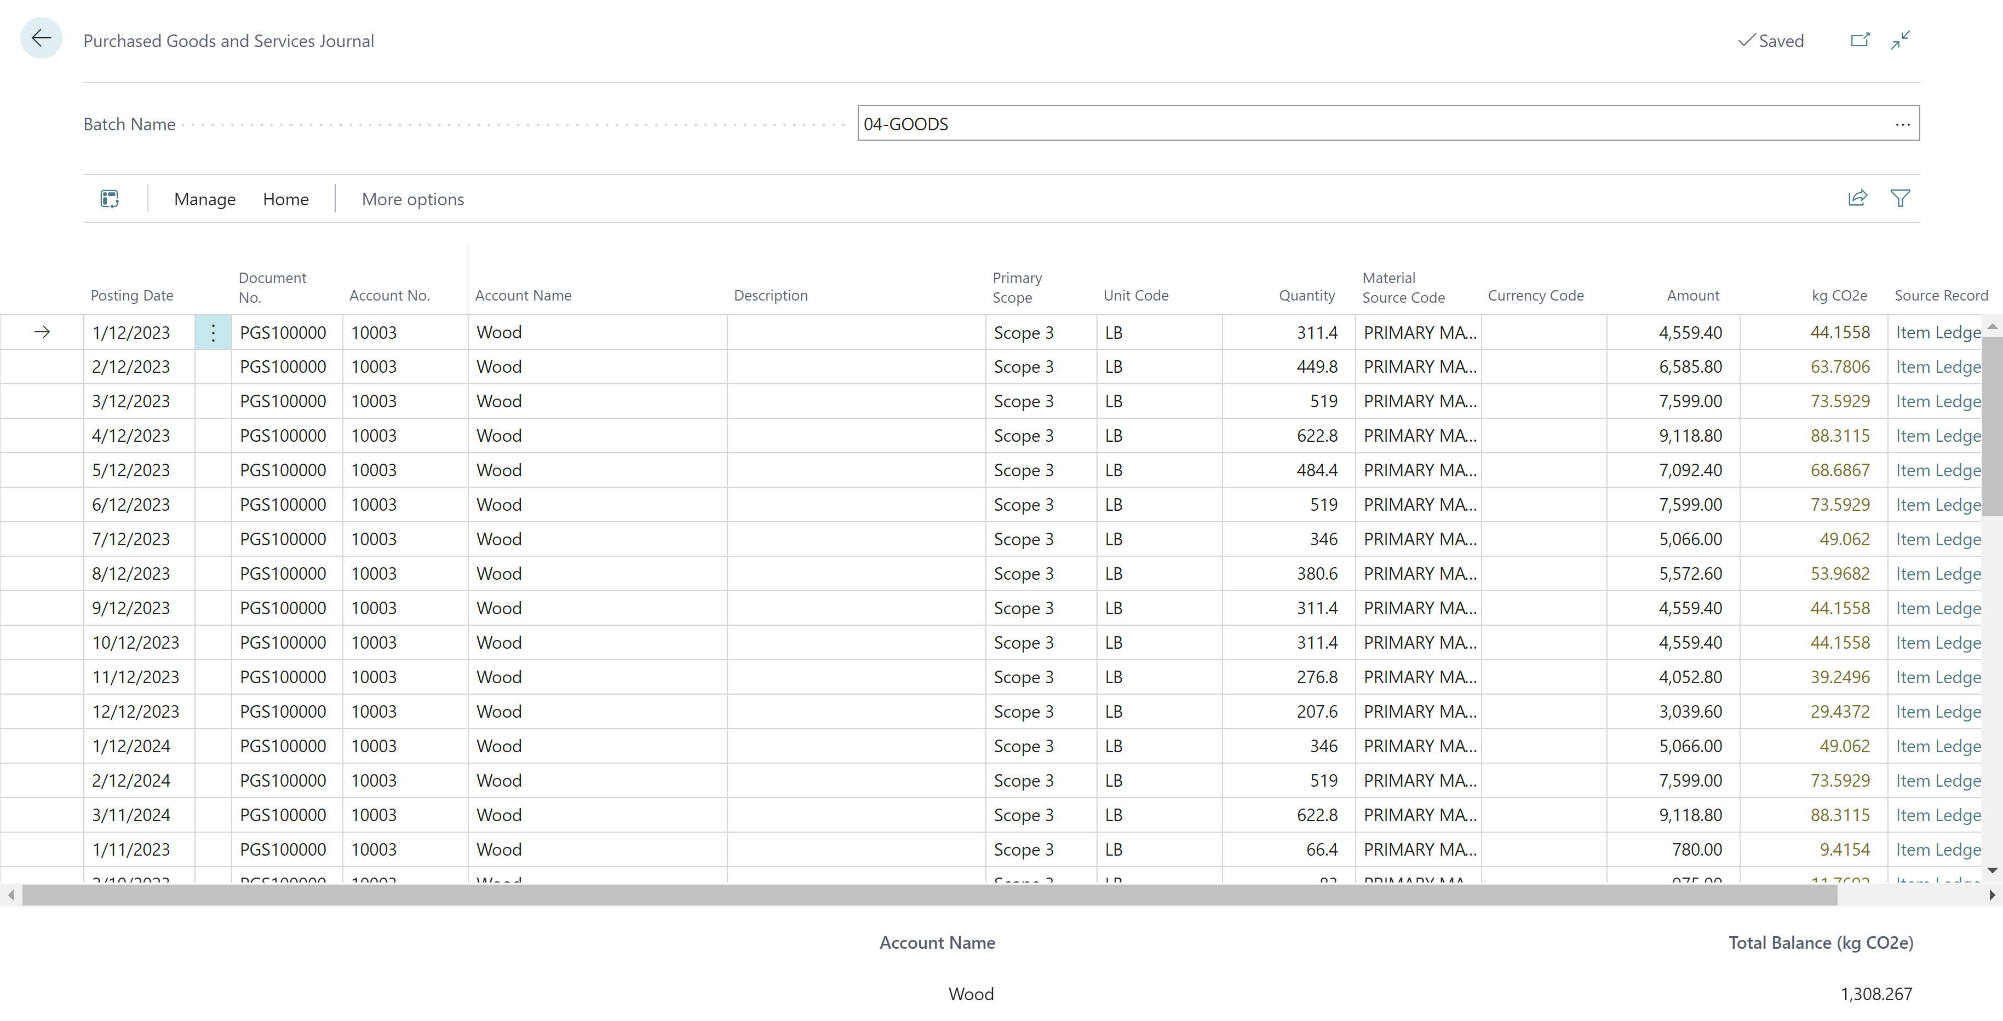Viewport: 2003px width, 1021px height.
Task: Click the 10/12/2023 posting date cell
Action: point(139,643)
